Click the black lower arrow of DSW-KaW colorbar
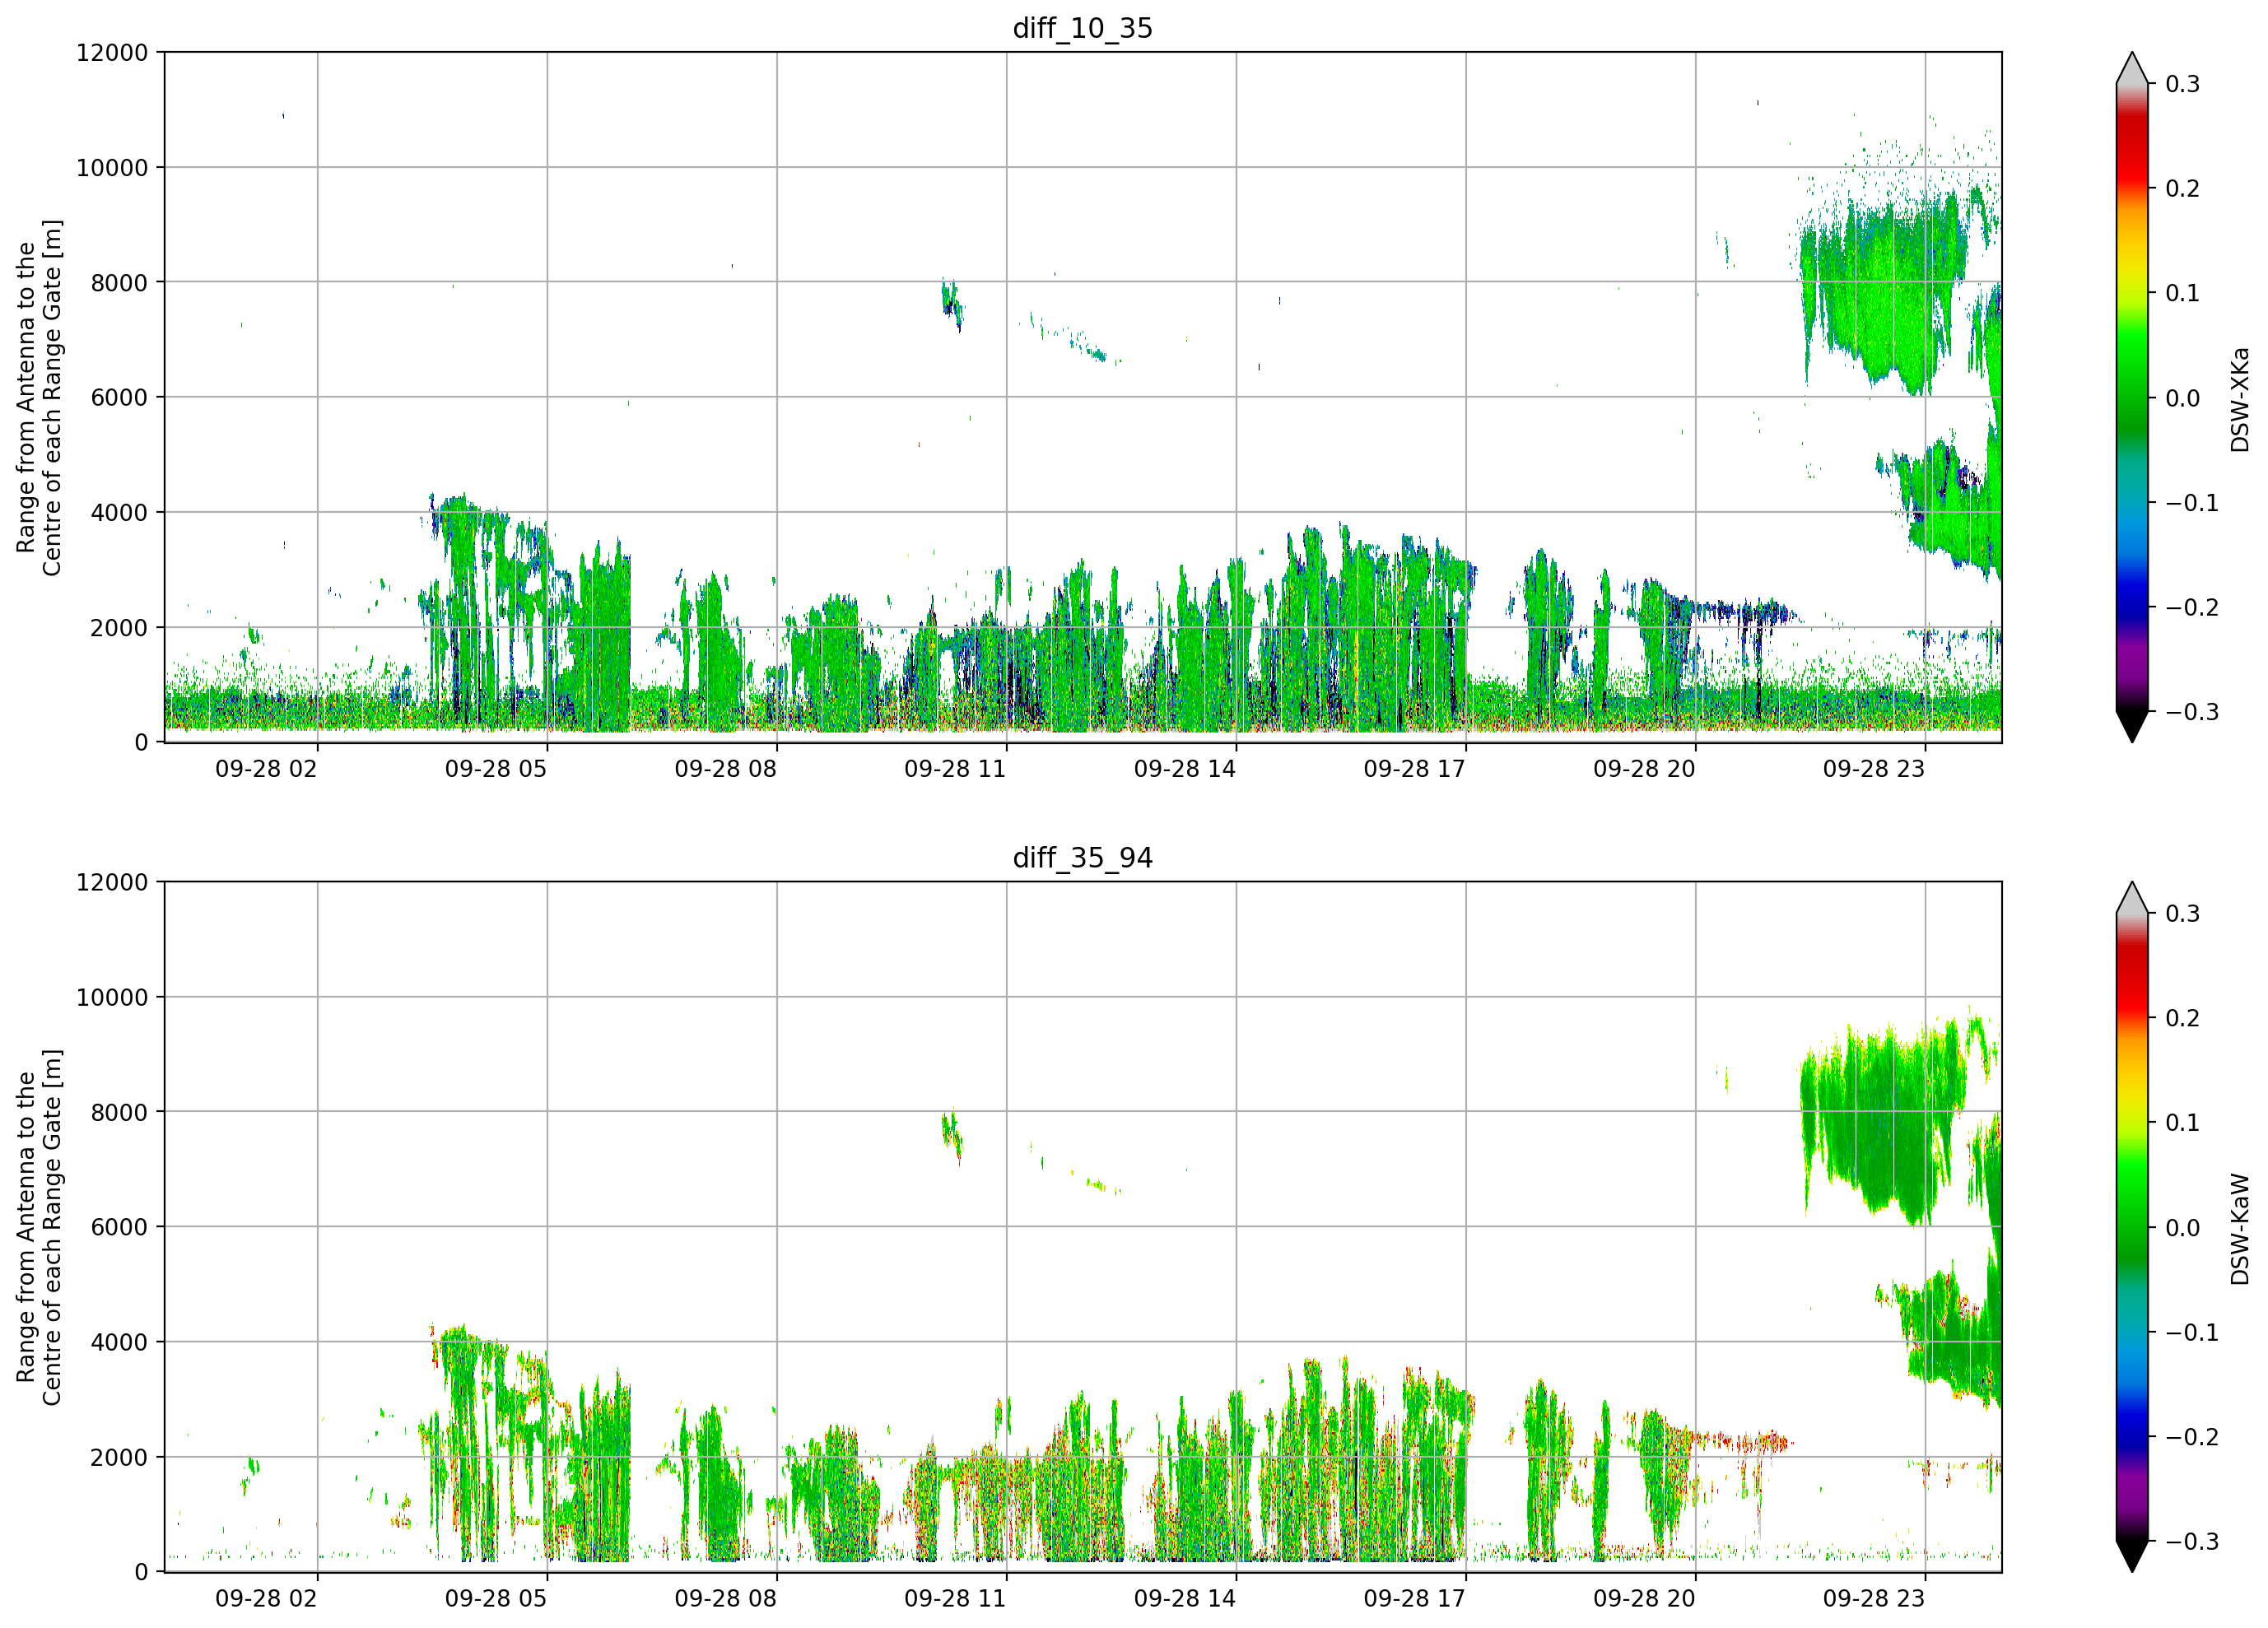The width and height of the screenshot is (2268, 1628). click(2132, 1556)
